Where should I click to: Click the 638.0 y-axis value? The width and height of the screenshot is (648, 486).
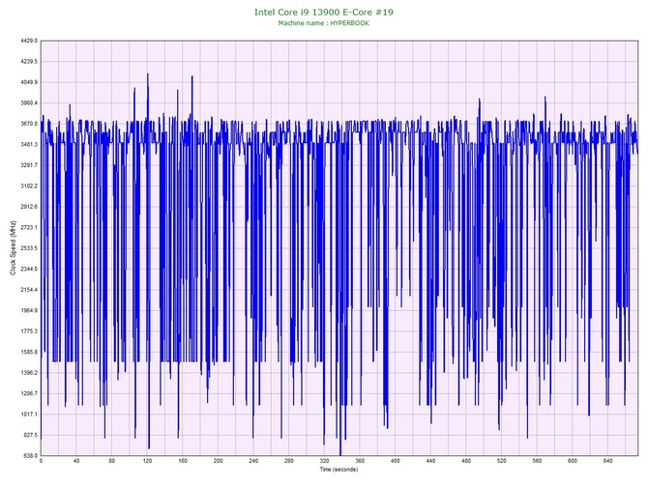(30, 455)
